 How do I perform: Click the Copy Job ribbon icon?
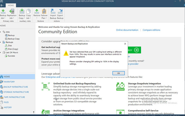tap(28, 12)
